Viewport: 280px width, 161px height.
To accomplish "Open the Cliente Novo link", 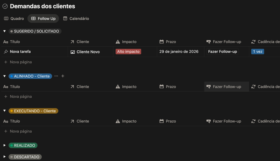I will point(88,52).
